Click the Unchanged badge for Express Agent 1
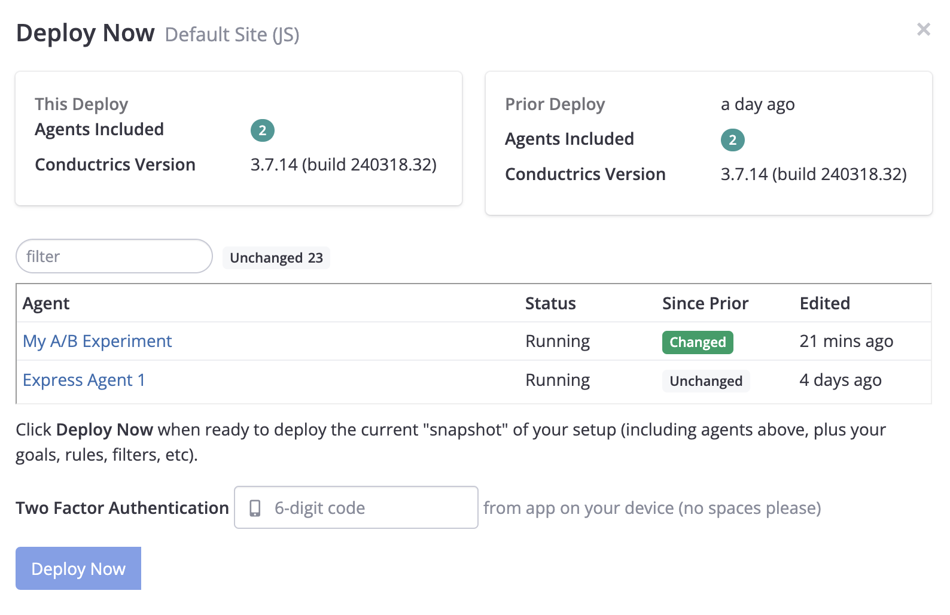Screen dimensions: 950x615 point(705,381)
